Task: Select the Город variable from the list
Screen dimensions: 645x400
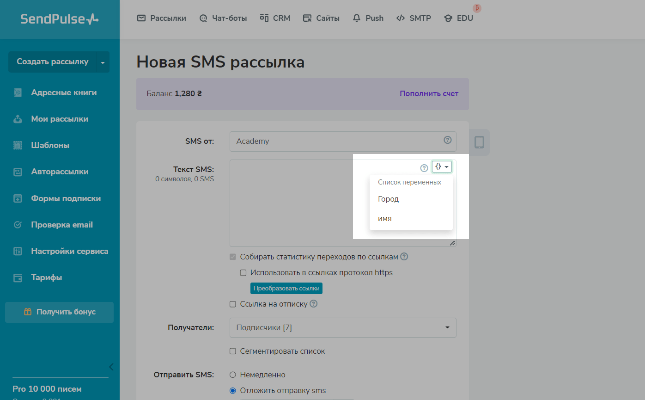Action: (388, 199)
